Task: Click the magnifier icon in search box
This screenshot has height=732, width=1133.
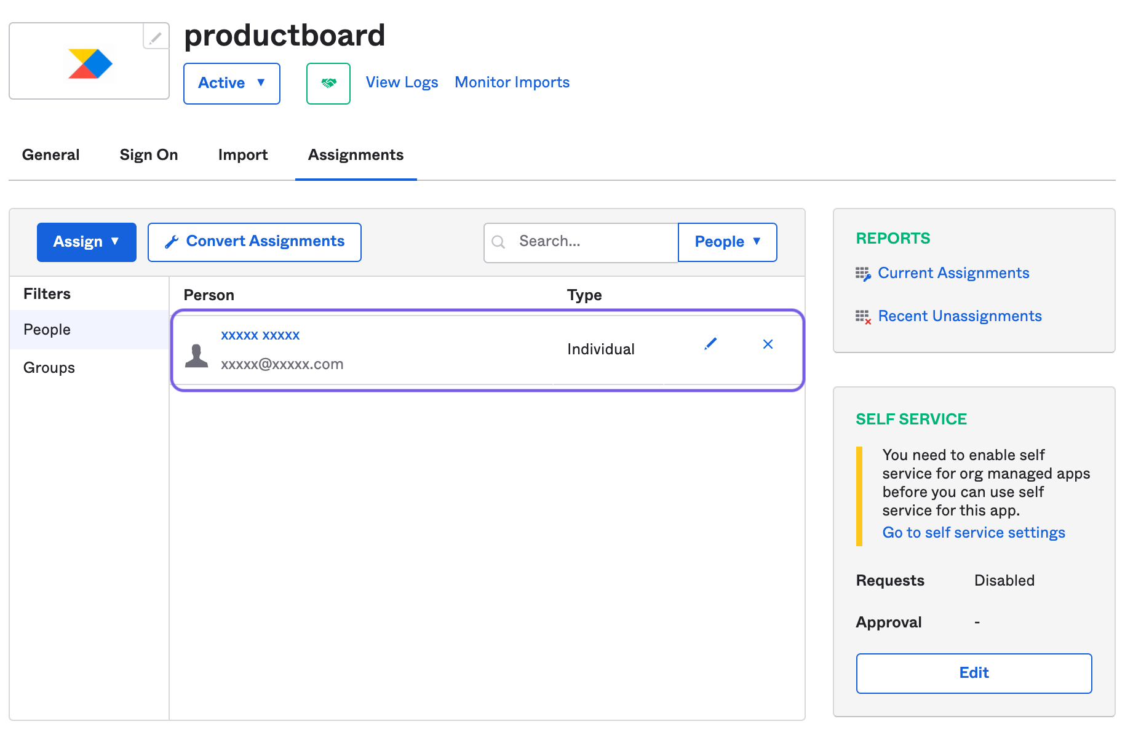Action: (498, 242)
